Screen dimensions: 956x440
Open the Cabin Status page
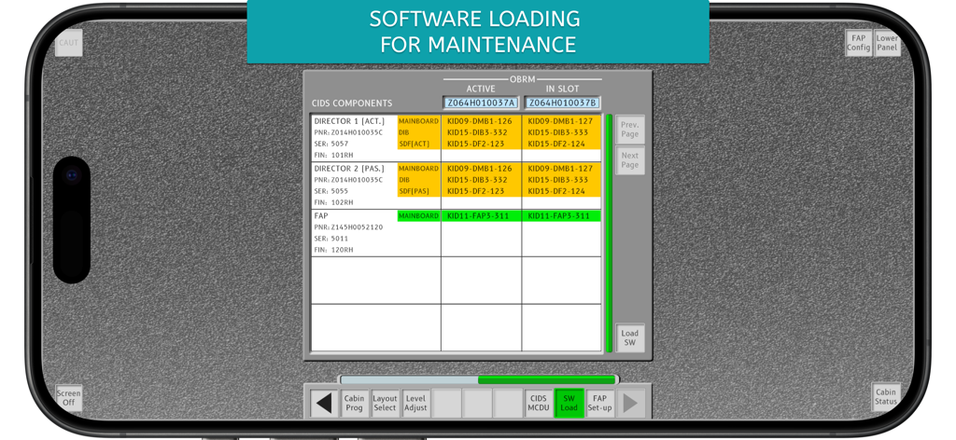886,397
